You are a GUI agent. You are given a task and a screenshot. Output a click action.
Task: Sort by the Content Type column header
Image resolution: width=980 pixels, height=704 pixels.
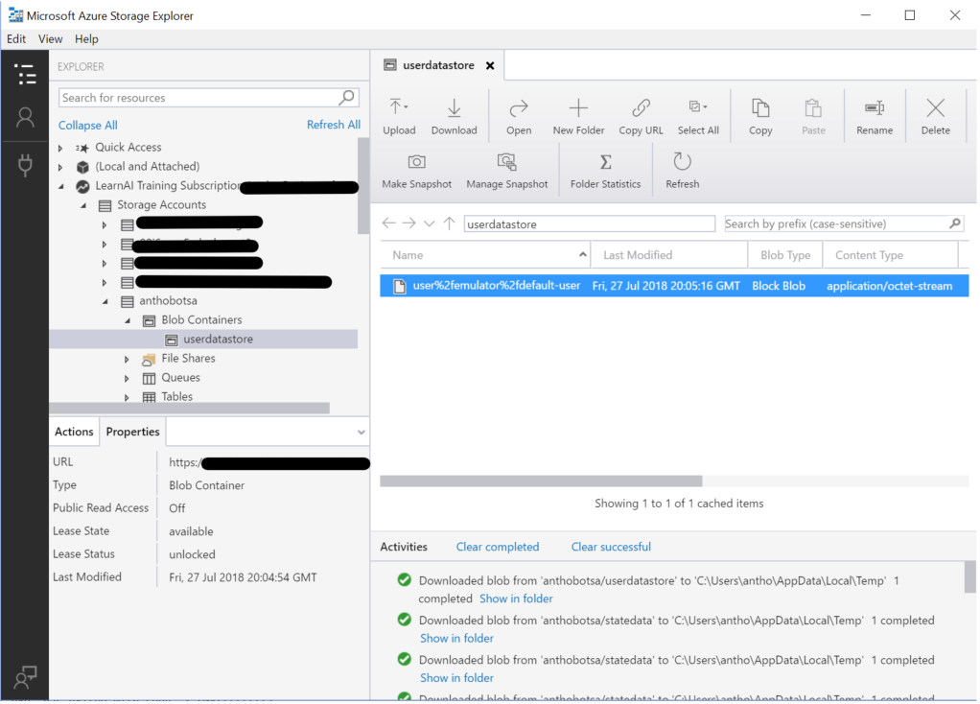(x=889, y=254)
